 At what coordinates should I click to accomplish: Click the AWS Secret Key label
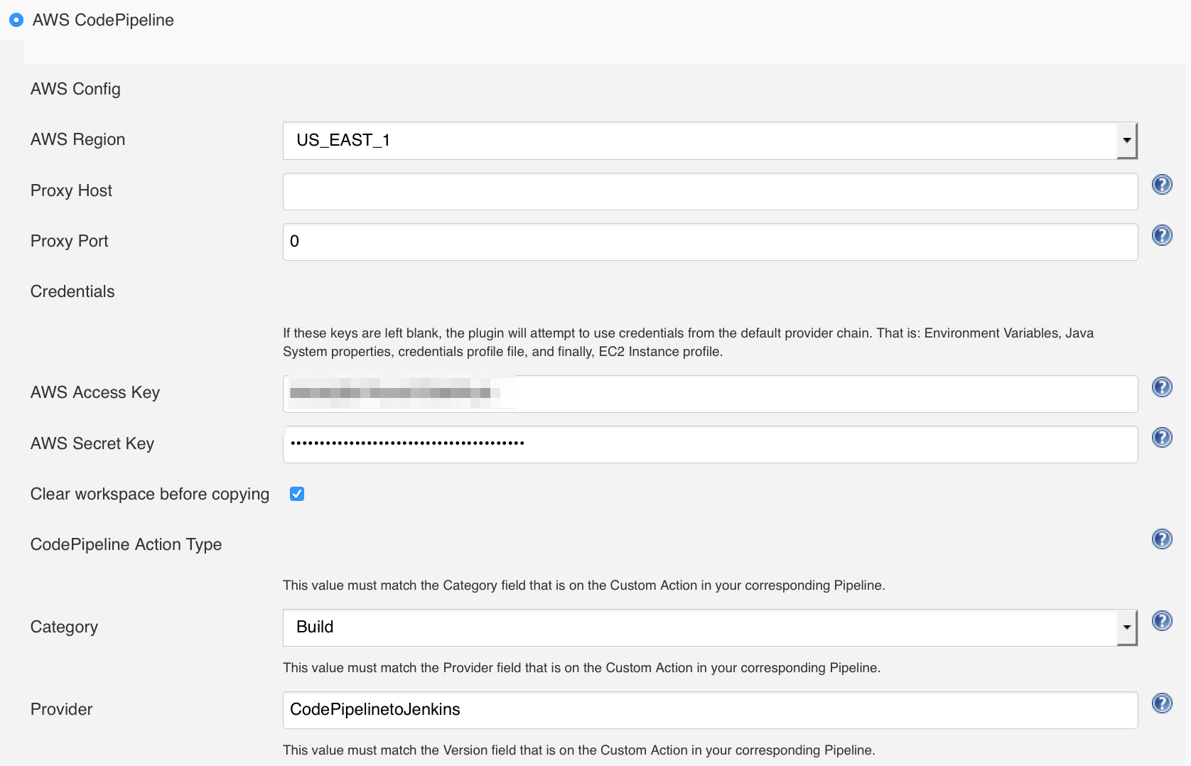(92, 443)
